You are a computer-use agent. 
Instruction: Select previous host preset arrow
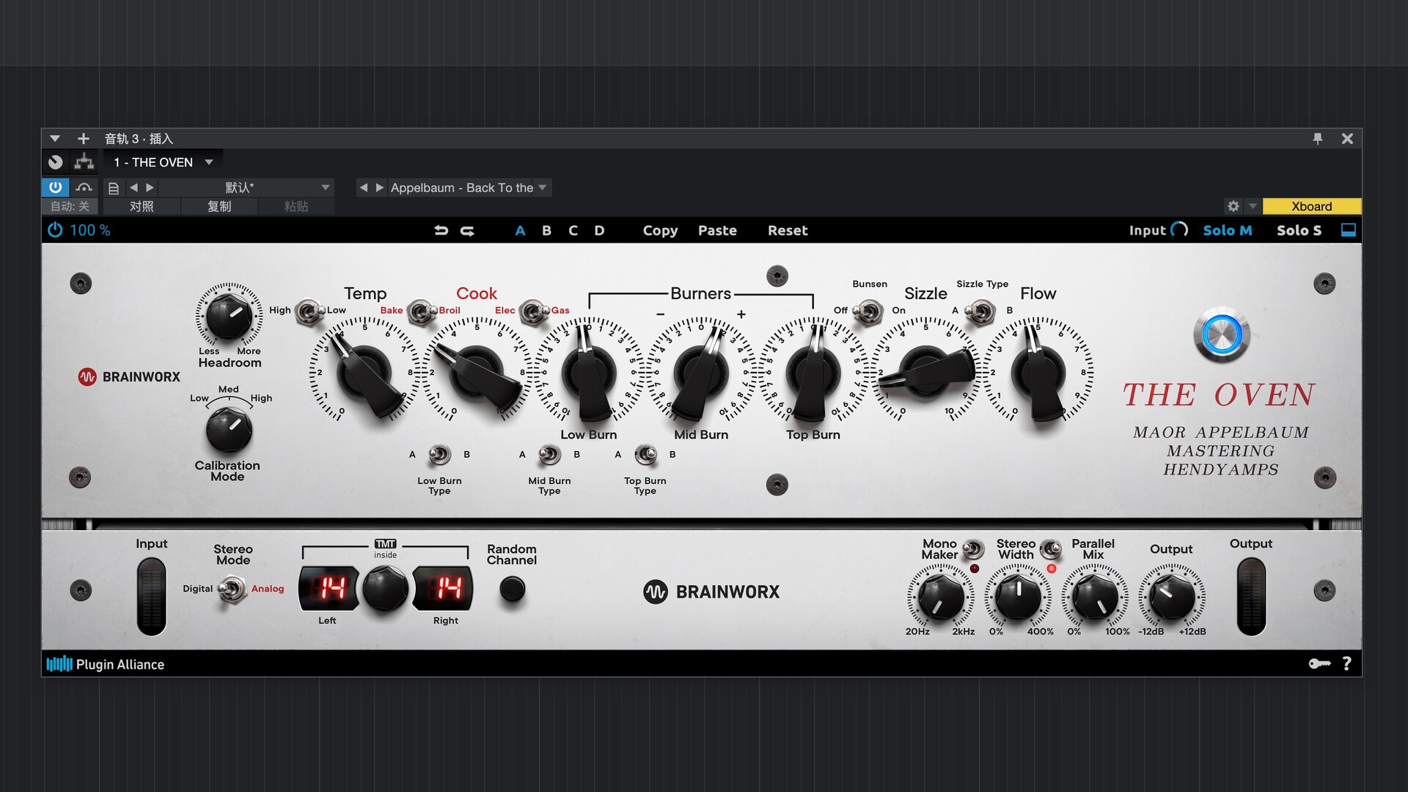133,188
